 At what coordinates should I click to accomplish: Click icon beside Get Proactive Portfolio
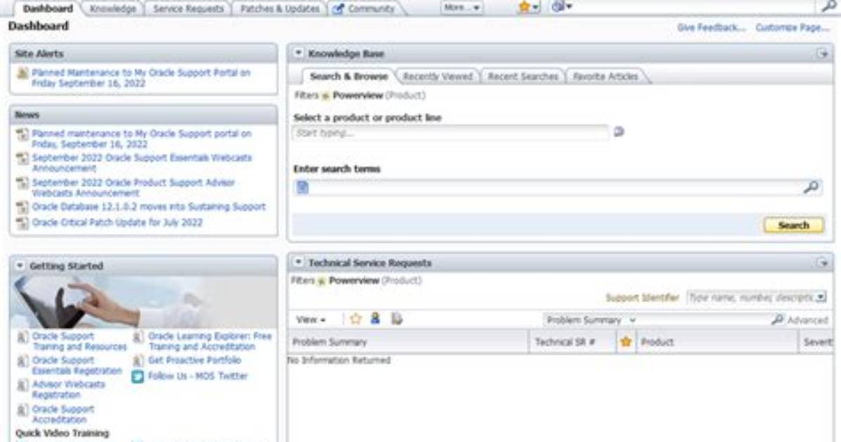coord(138,360)
